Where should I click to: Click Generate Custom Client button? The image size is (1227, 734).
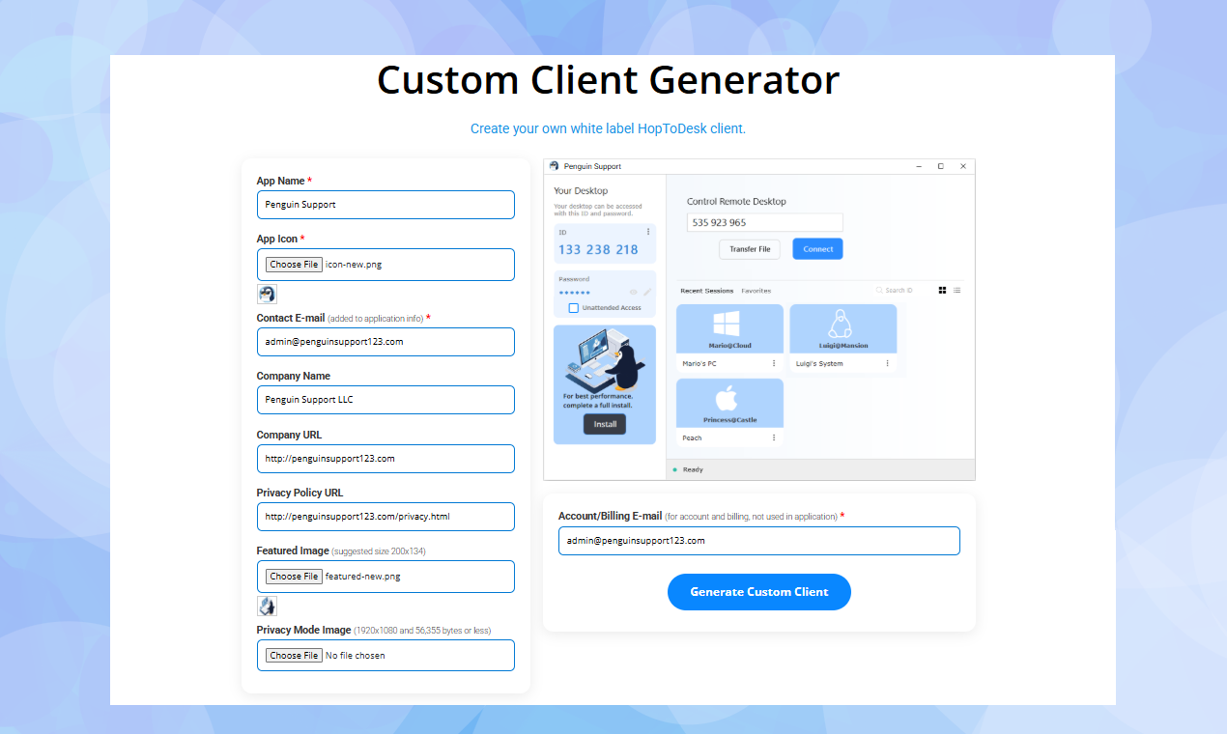click(759, 592)
